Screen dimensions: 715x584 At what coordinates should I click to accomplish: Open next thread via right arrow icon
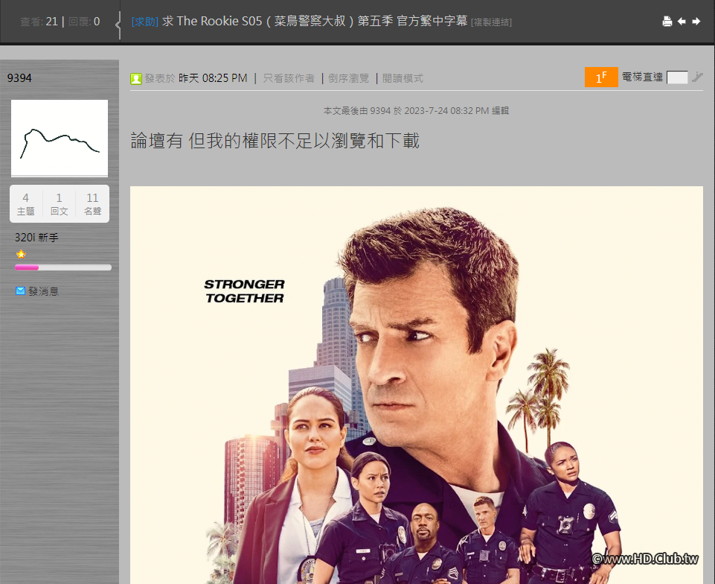tap(696, 22)
